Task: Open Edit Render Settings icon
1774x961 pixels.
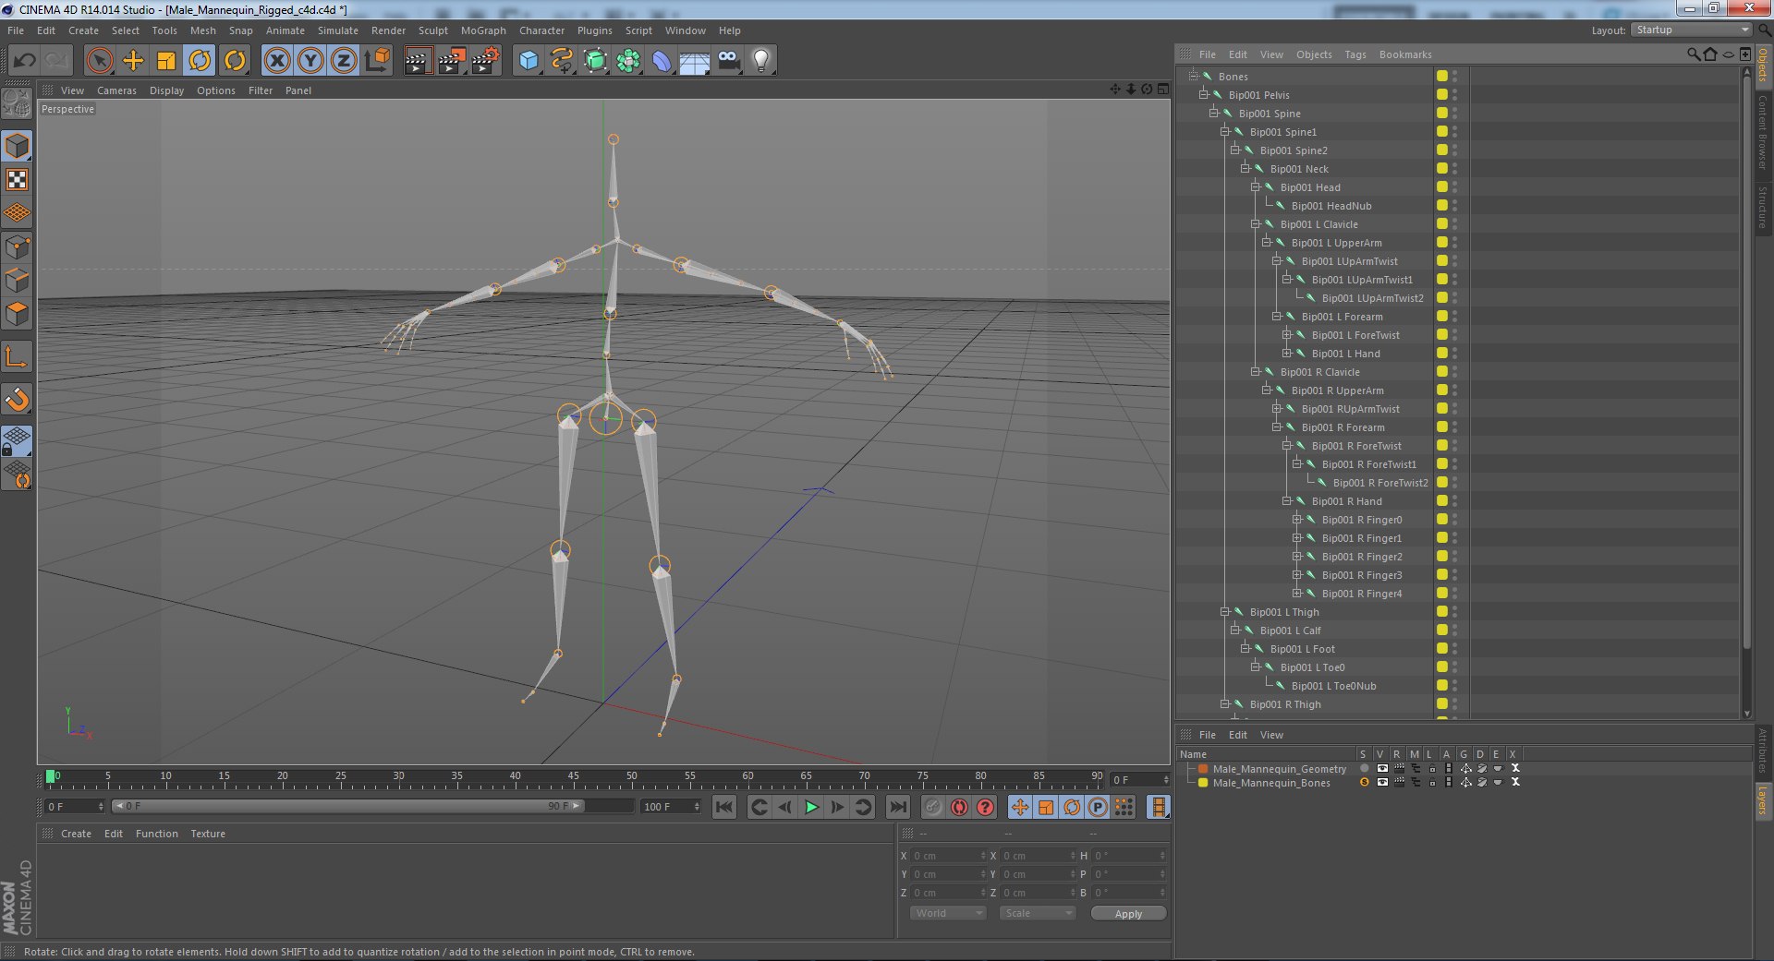Action: 486,61
